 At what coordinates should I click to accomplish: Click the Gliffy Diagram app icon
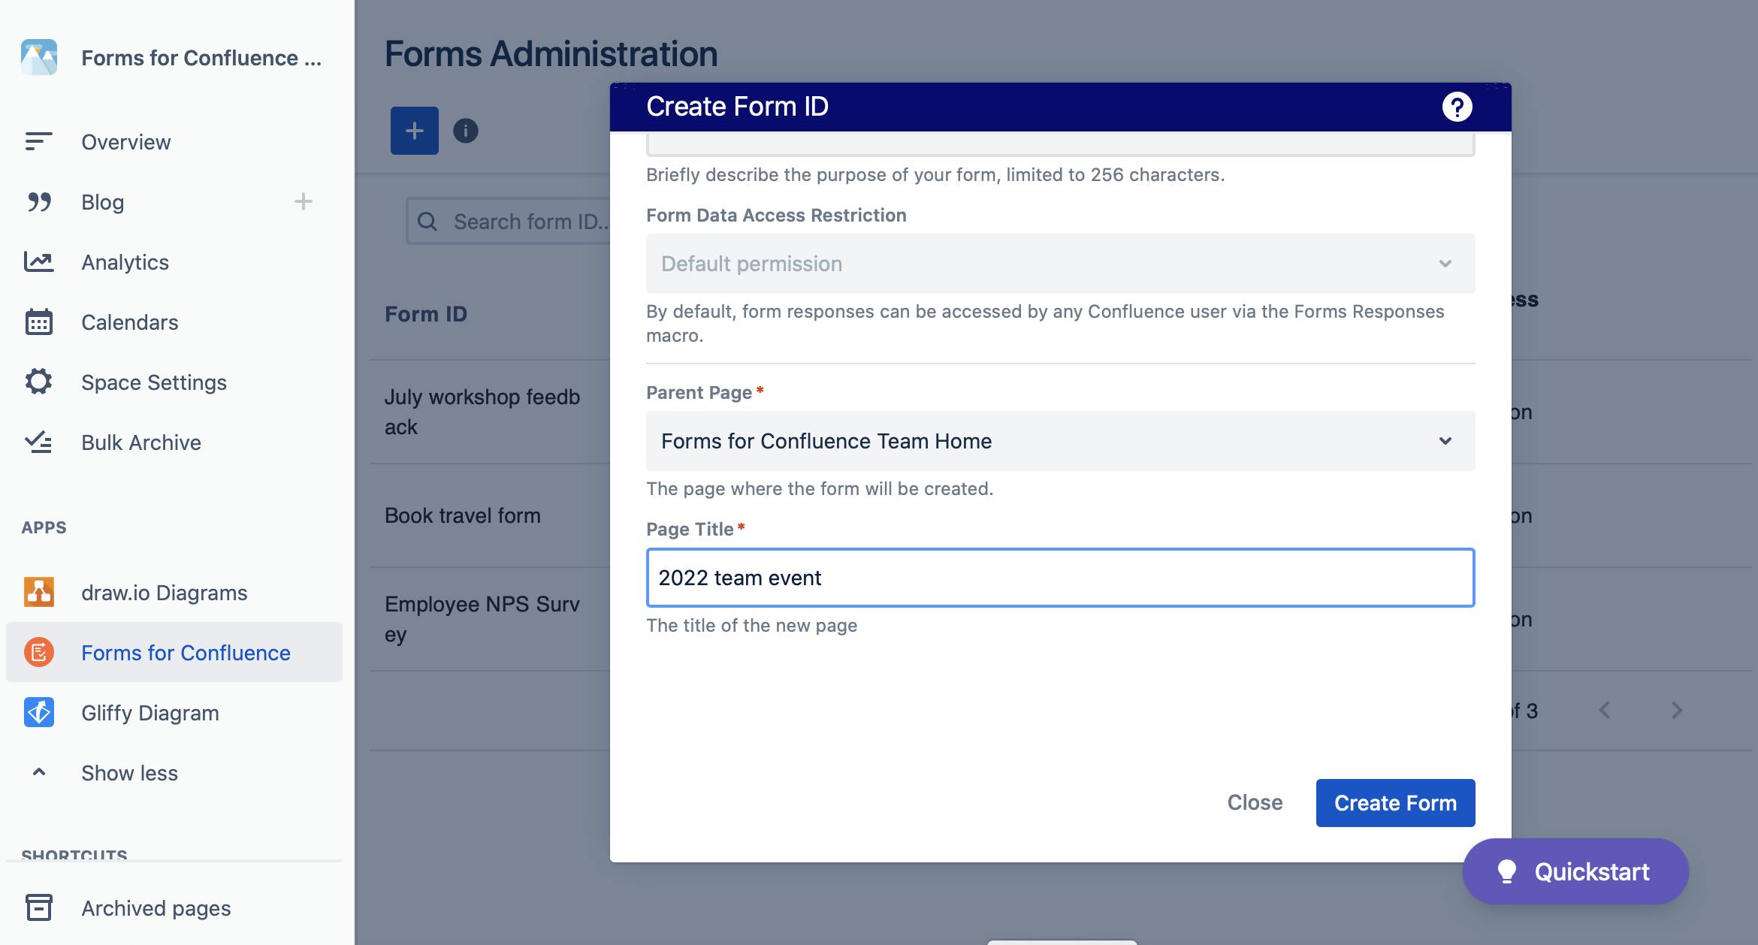point(38,712)
